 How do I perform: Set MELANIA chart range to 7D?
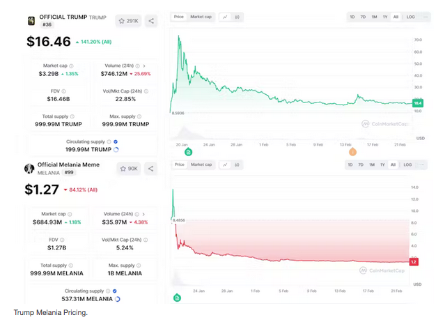pyautogui.click(x=361, y=164)
